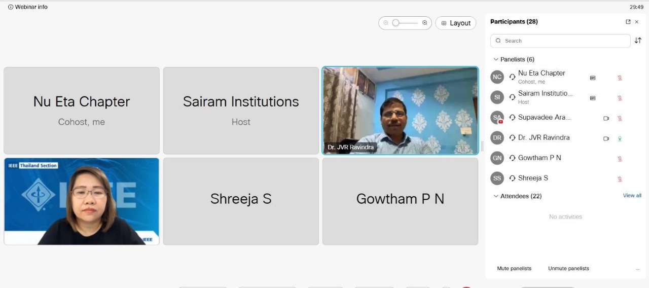
Task: Click the video zoom slider handle
Action: tap(396, 23)
